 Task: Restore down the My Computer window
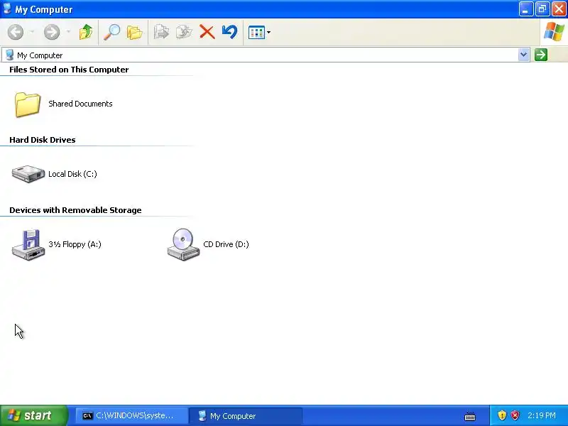coord(542,9)
